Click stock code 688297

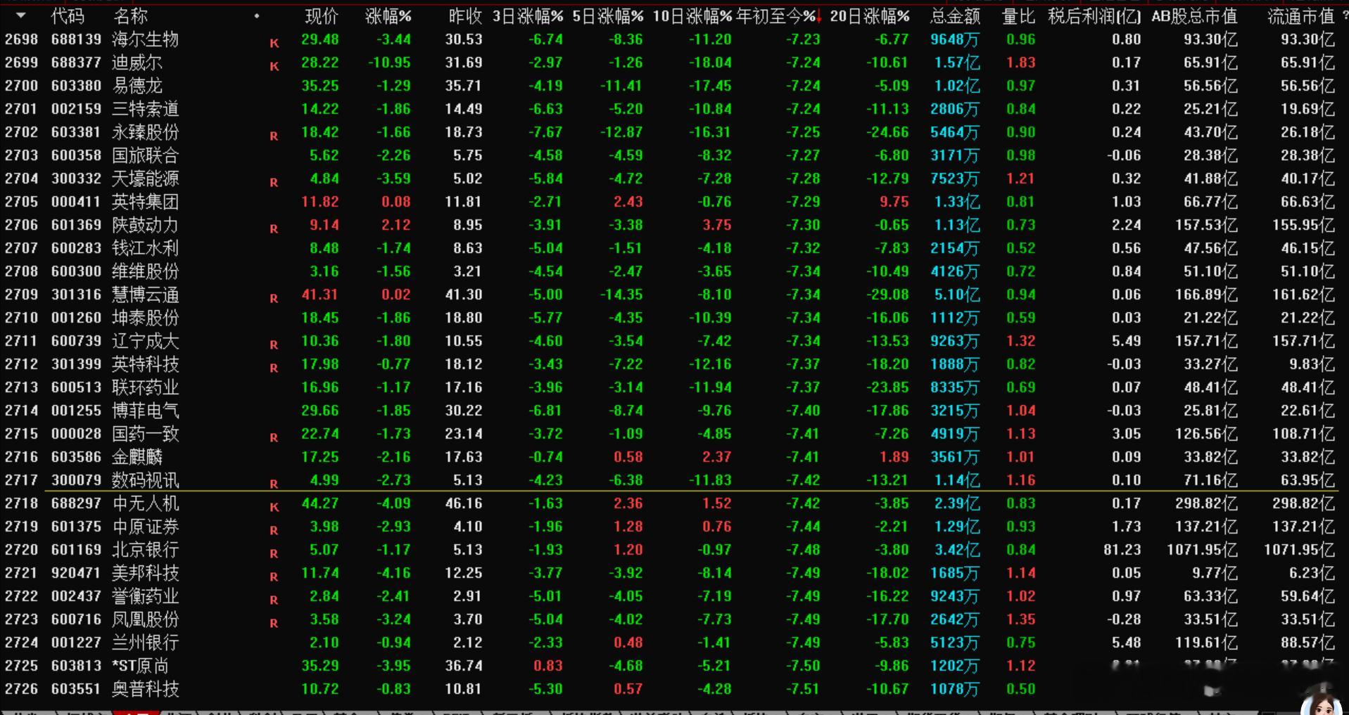(x=76, y=503)
